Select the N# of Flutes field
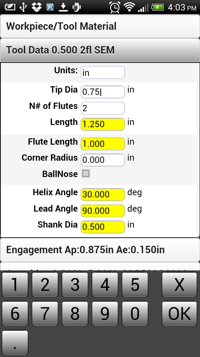Image resolution: width=200 pixels, height=357 pixels. [103, 108]
